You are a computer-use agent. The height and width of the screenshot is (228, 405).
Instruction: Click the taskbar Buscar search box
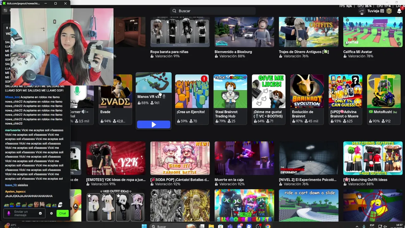pyautogui.click(x=172, y=226)
